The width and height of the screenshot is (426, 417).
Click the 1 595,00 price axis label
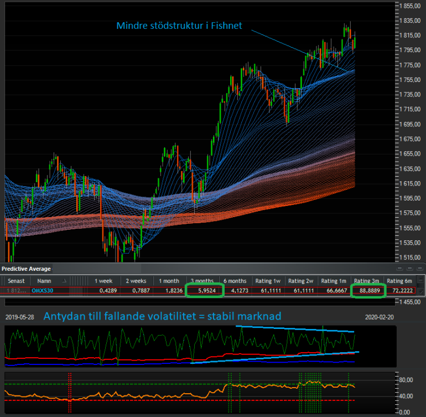pyautogui.click(x=410, y=198)
